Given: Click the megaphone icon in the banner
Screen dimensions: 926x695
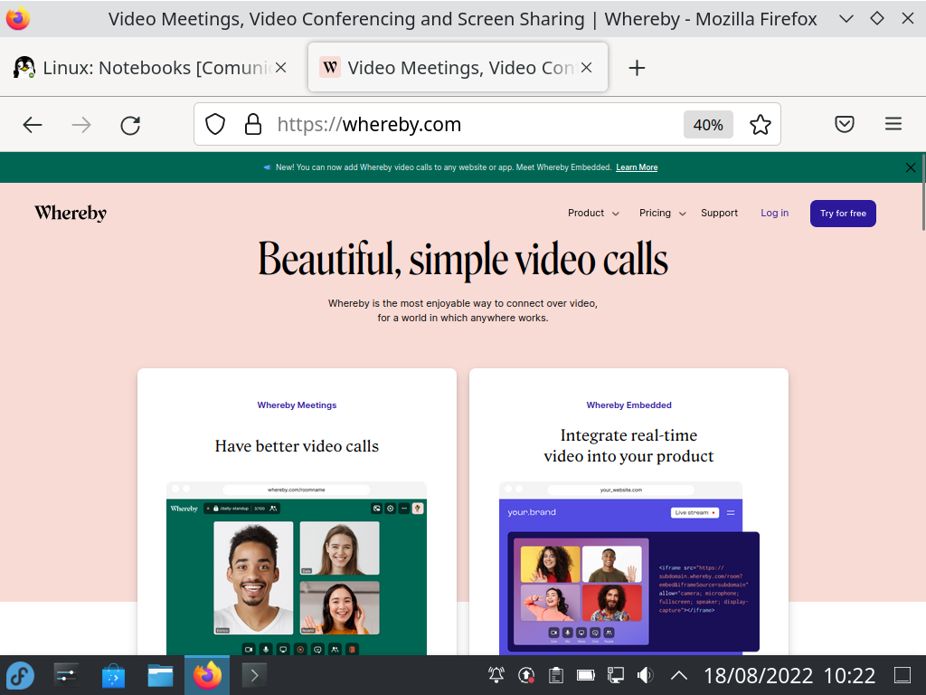Looking at the screenshot, I should [x=268, y=167].
